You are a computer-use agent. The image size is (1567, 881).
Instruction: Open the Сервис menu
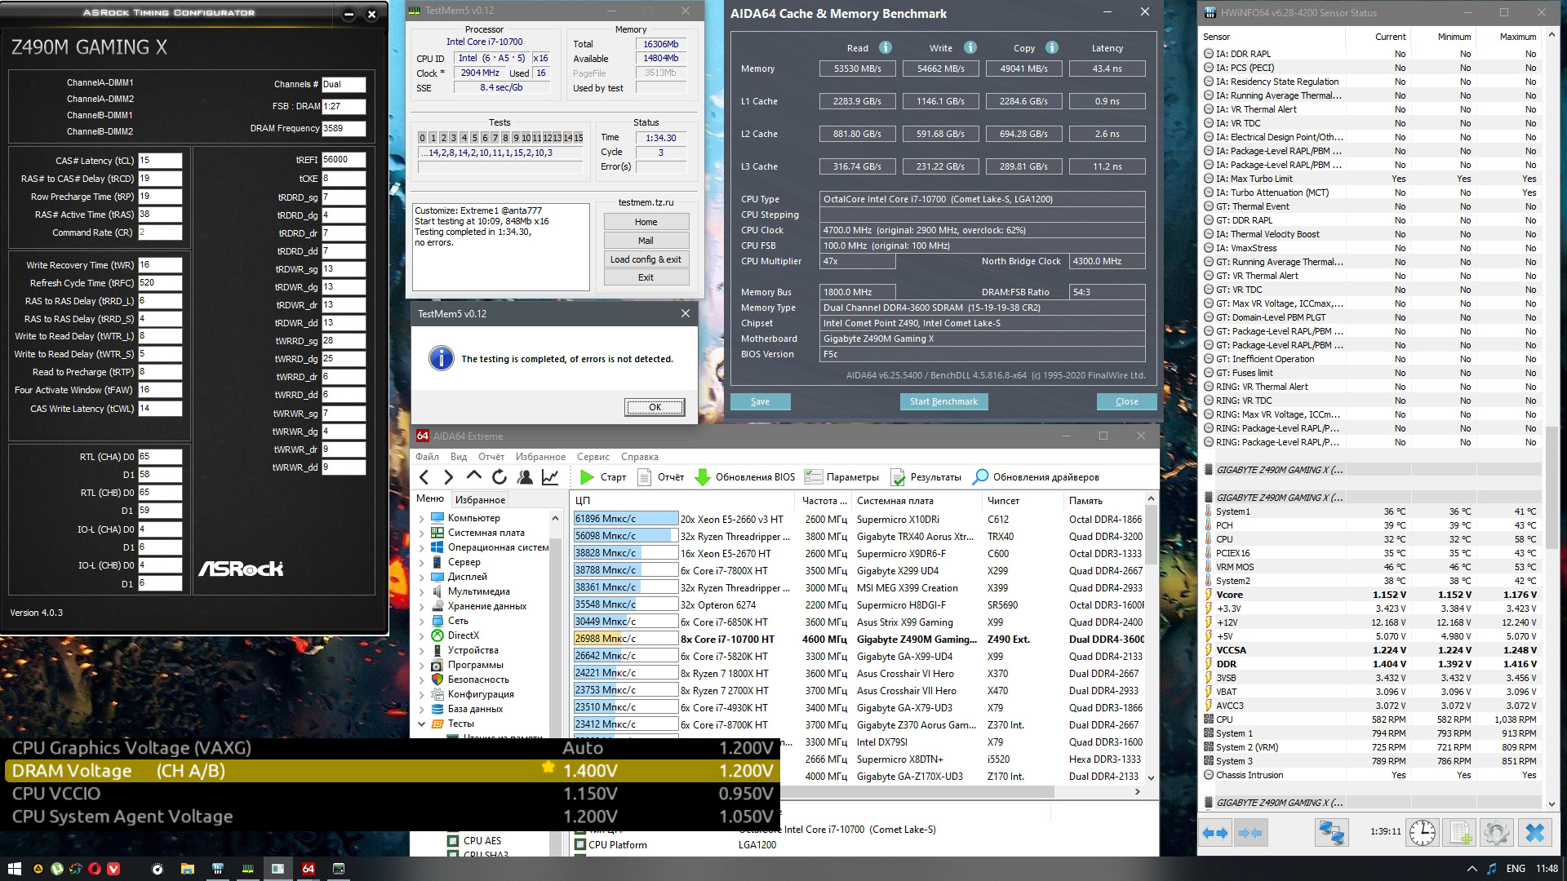[593, 457]
